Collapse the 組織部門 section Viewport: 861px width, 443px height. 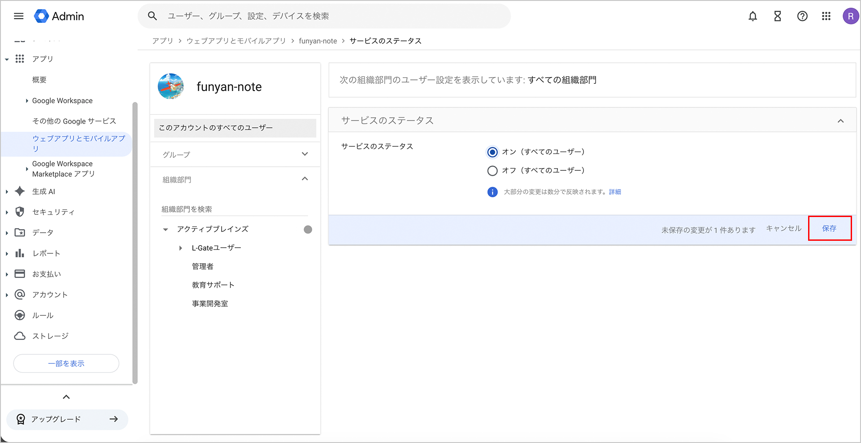click(305, 179)
